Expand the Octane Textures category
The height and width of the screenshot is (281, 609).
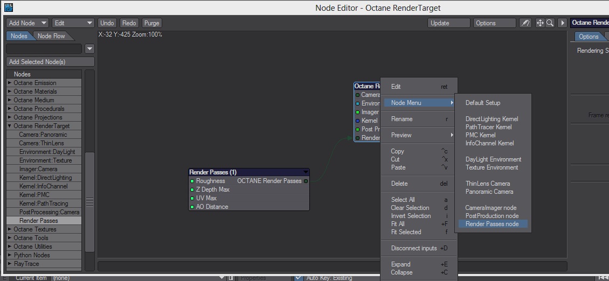(x=10, y=229)
